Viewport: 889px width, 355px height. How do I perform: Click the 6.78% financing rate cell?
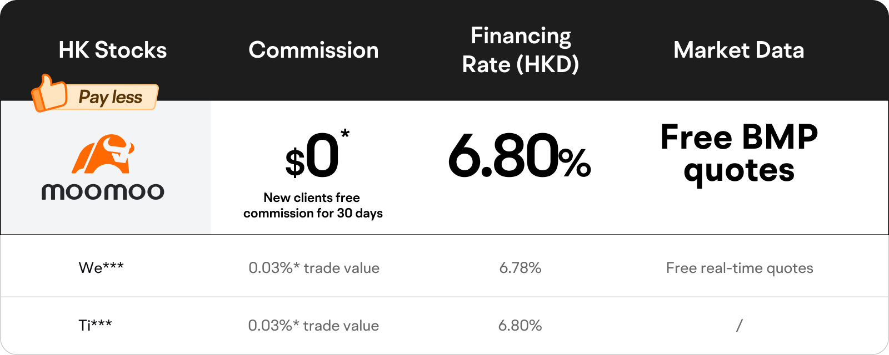[x=520, y=268]
